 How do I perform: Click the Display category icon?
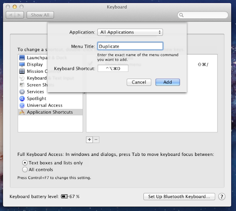tap(22, 65)
